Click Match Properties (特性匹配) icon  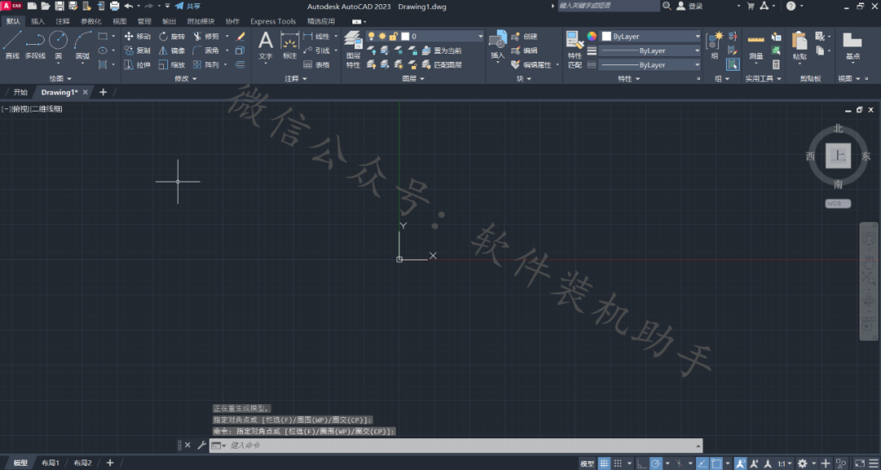[x=575, y=50]
